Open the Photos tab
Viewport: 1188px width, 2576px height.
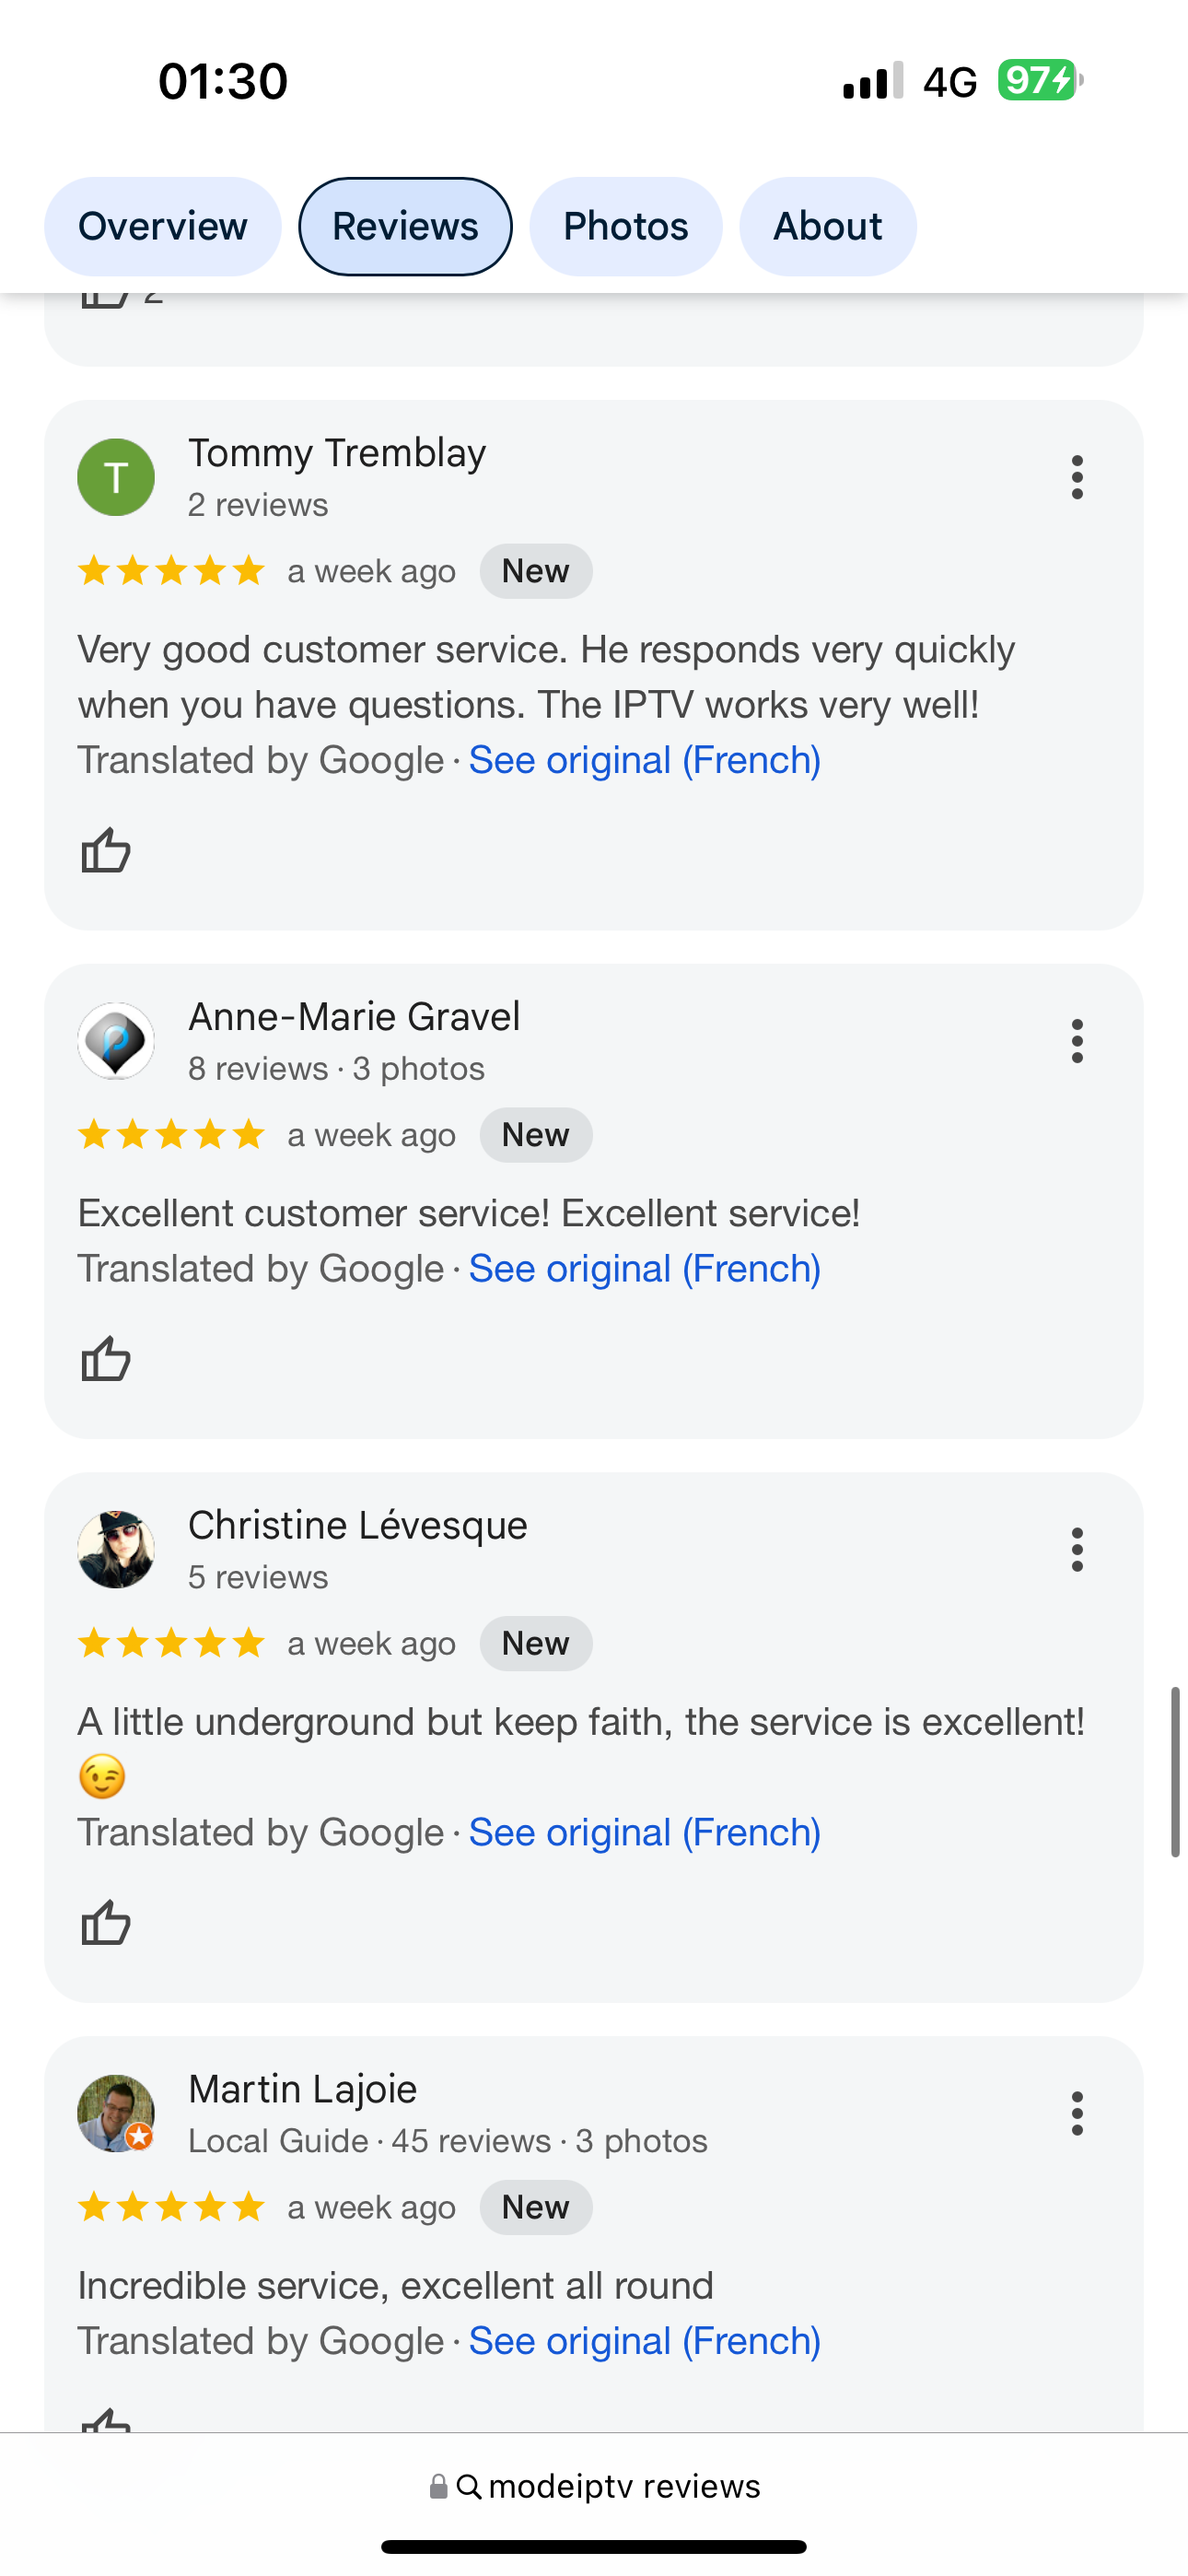point(626,226)
